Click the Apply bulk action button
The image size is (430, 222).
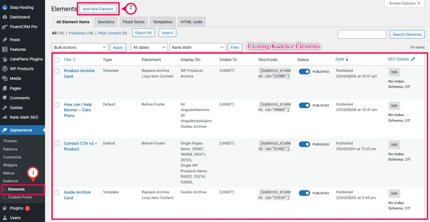(118, 48)
